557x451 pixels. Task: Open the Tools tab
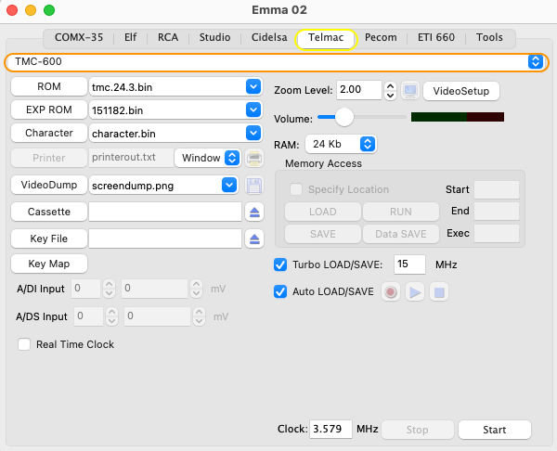489,37
